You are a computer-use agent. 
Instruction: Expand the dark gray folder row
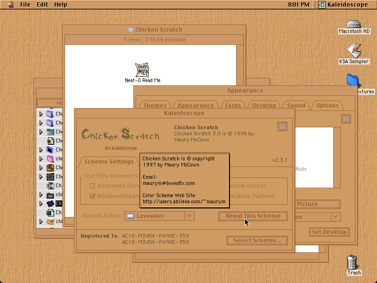tap(41, 195)
